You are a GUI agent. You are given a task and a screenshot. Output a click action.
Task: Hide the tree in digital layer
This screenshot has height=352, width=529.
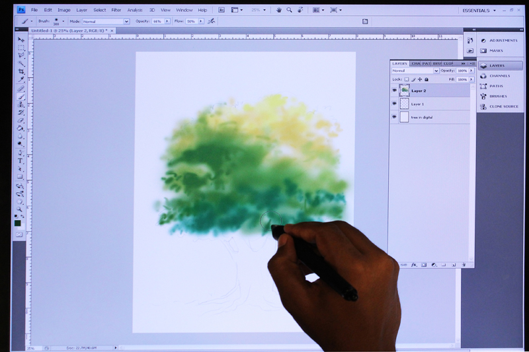pyautogui.click(x=394, y=117)
